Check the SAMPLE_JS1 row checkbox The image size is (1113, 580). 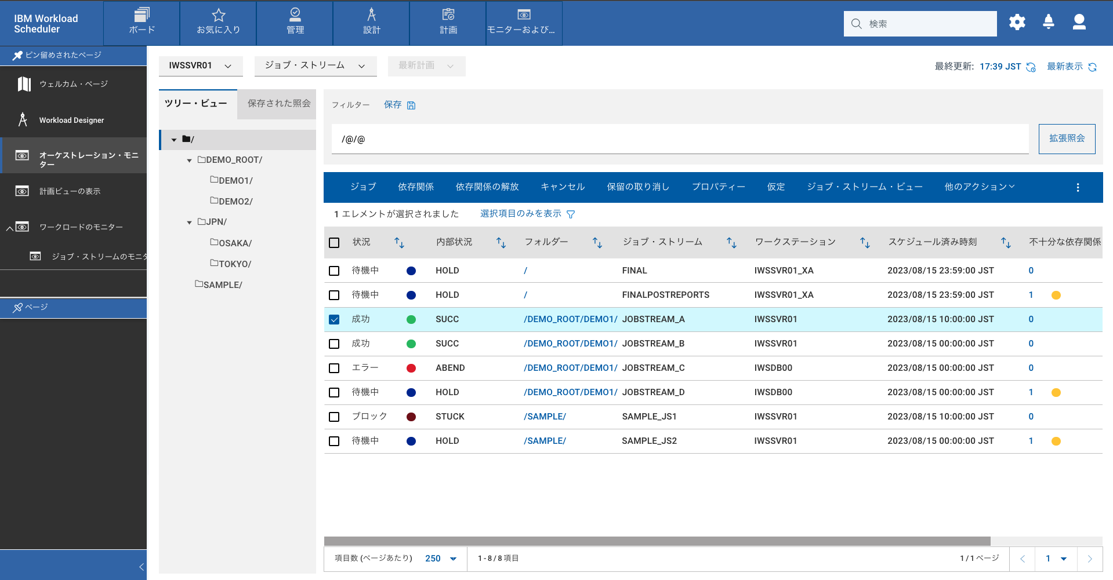point(334,417)
